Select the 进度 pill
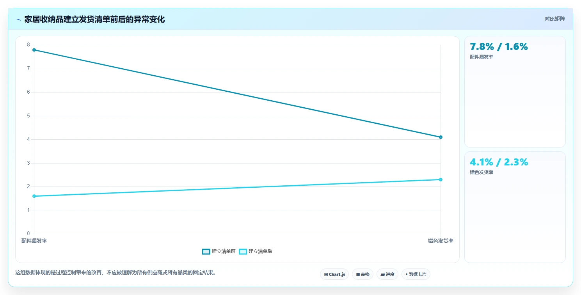Image resolution: width=581 pixels, height=295 pixels. [x=387, y=274]
